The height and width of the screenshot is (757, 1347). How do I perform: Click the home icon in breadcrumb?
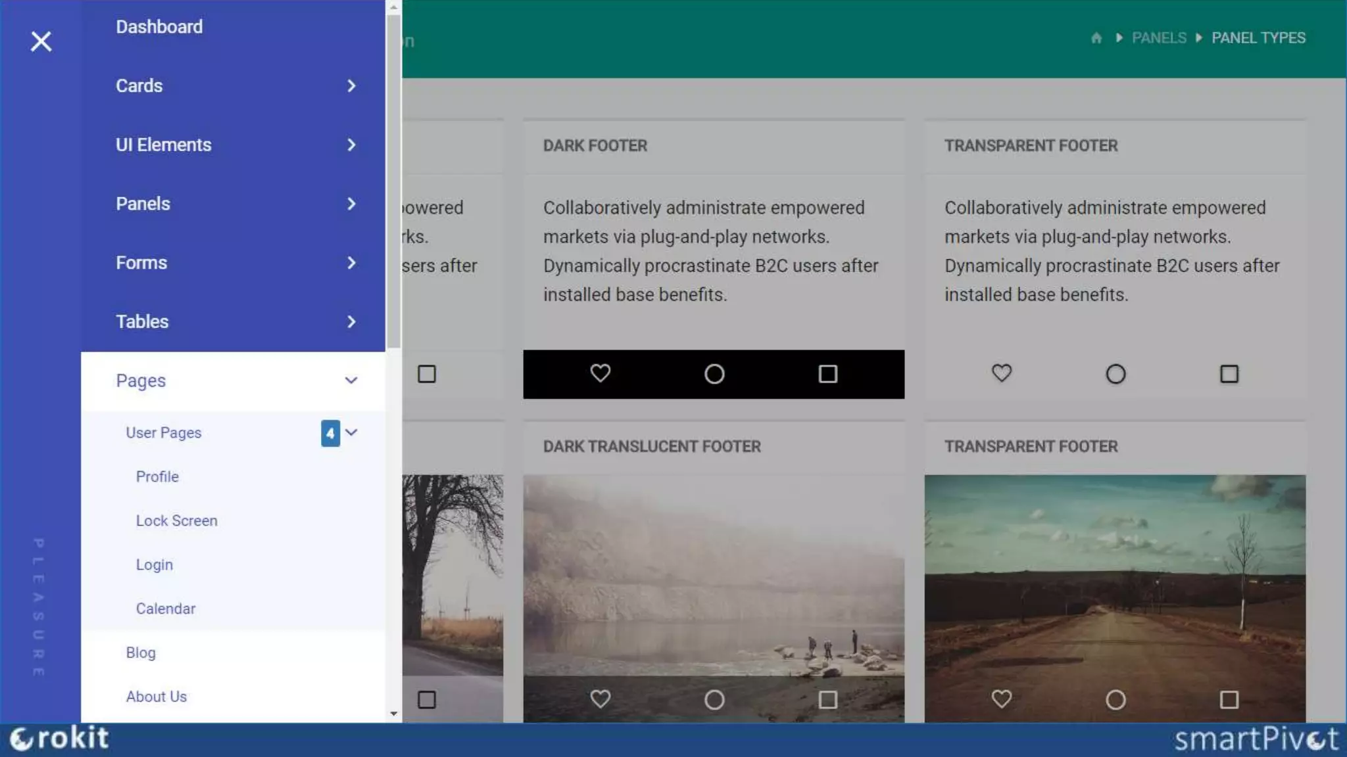coord(1096,38)
